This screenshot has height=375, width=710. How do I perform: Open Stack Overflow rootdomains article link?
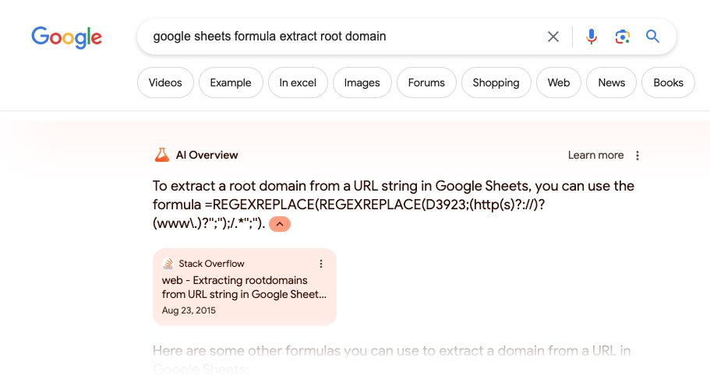[244, 287]
